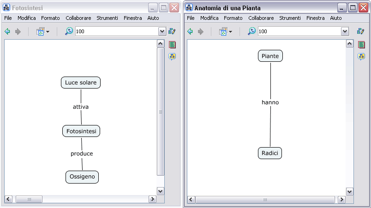Select the Radici concept node
The width and height of the screenshot is (371, 208).
point(270,153)
